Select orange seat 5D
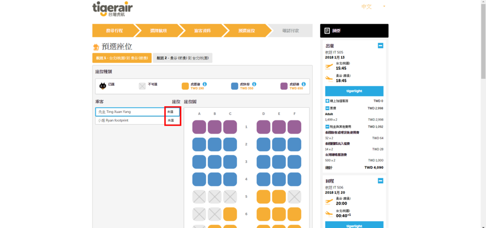486x228 pixels. pyautogui.click(x=263, y=196)
